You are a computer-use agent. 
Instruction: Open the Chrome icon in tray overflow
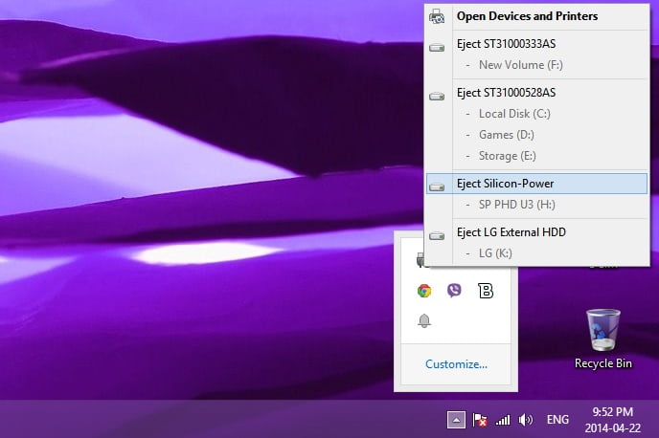click(x=424, y=291)
